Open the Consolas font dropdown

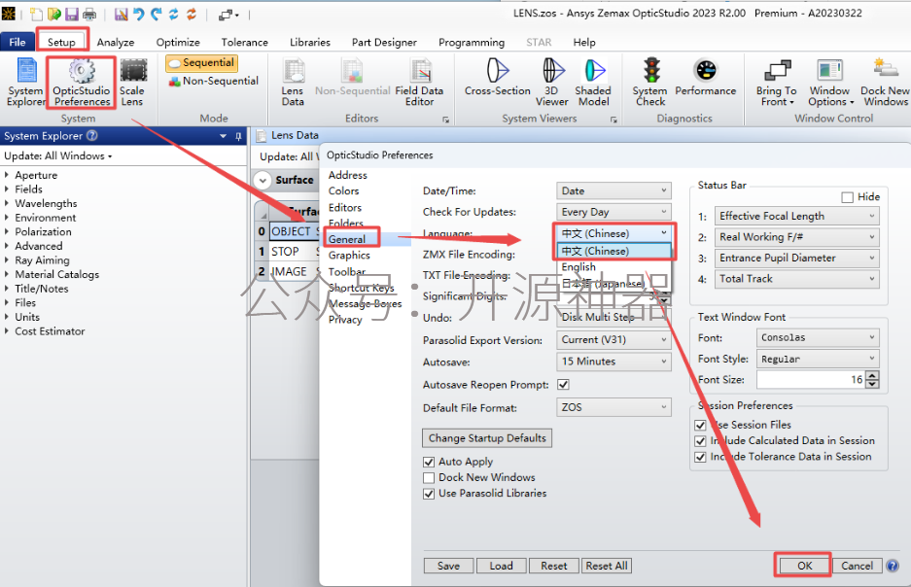[x=818, y=337]
